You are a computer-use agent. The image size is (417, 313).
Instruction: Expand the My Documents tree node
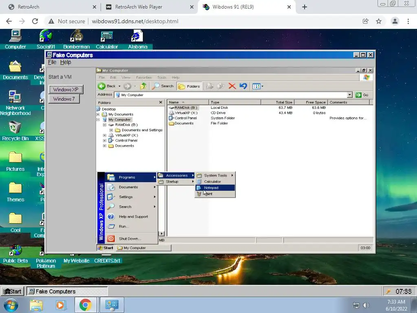tap(98, 114)
